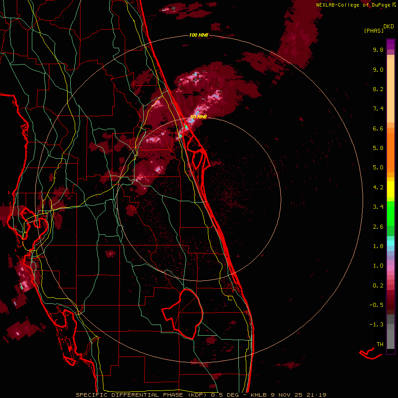Select the 5.8 value on color scale
398x398 pixels.
(378, 148)
